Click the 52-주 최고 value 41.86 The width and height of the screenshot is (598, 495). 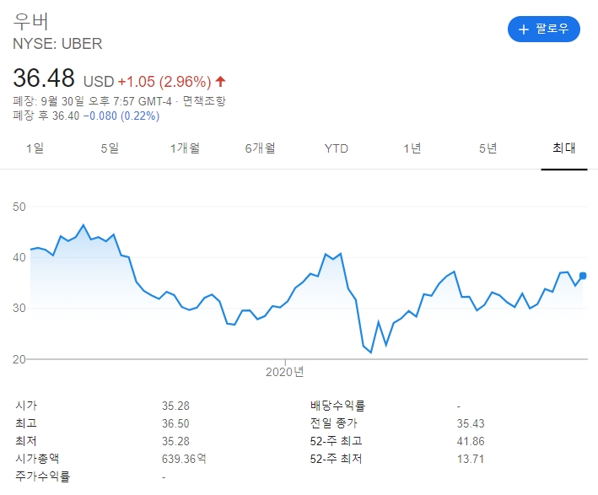pos(471,441)
